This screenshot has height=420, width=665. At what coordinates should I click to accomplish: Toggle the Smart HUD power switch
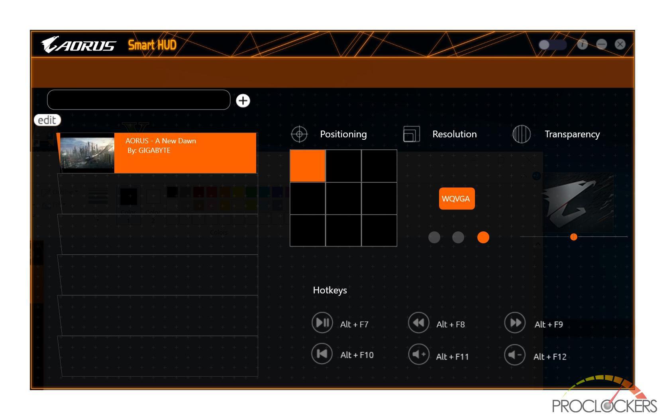(x=552, y=45)
